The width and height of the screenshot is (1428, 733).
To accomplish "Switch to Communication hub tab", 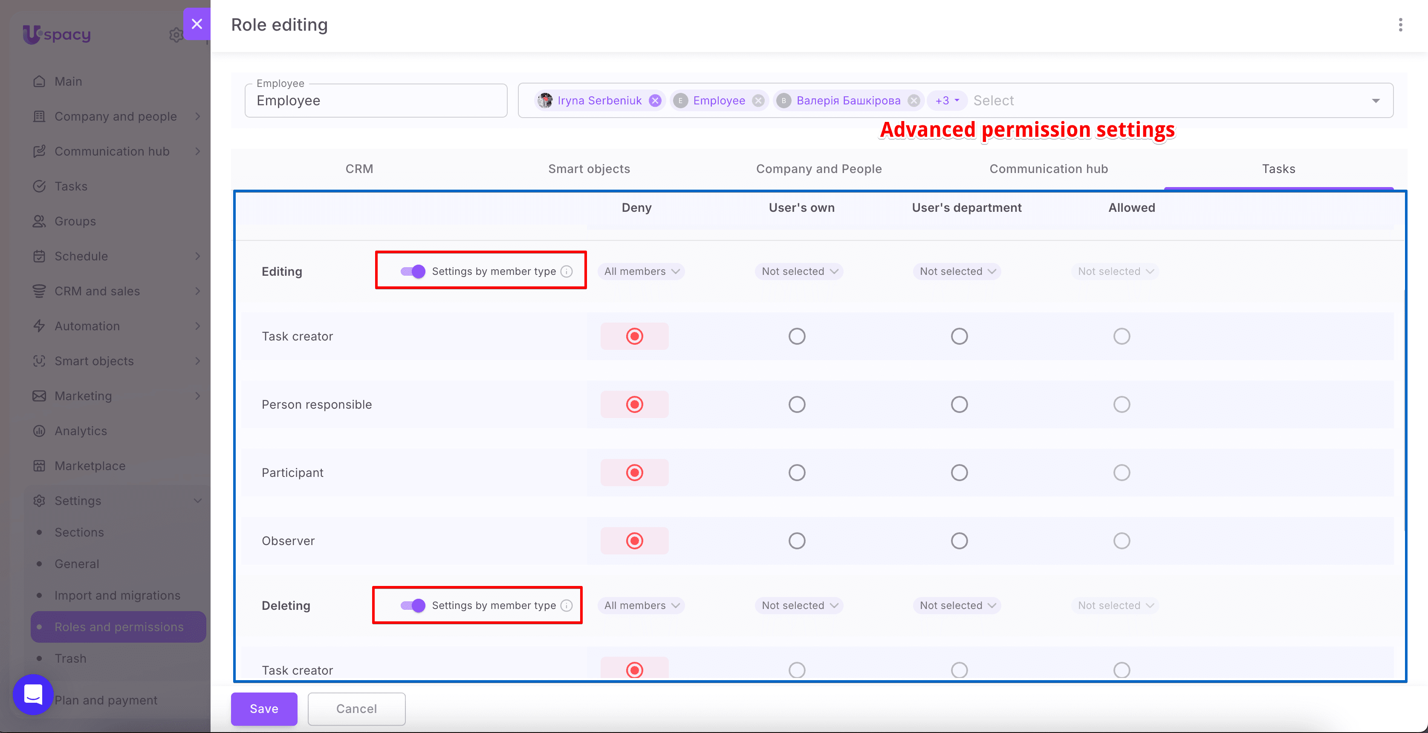I will tap(1048, 169).
